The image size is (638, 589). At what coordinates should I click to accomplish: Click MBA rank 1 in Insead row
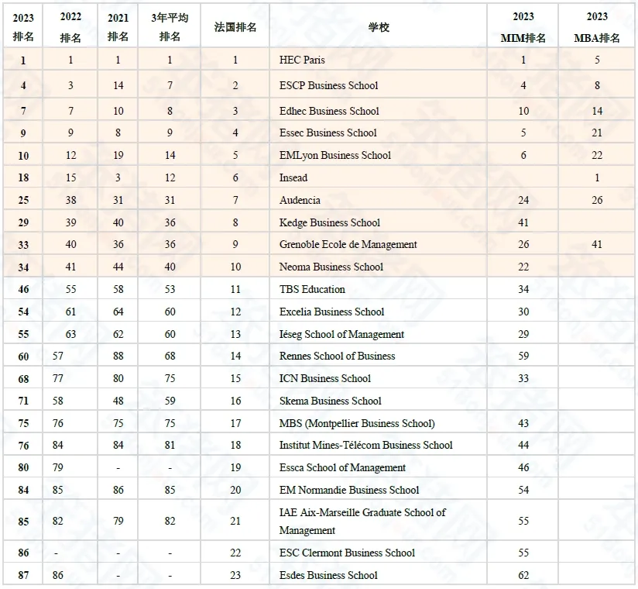[x=597, y=177]
